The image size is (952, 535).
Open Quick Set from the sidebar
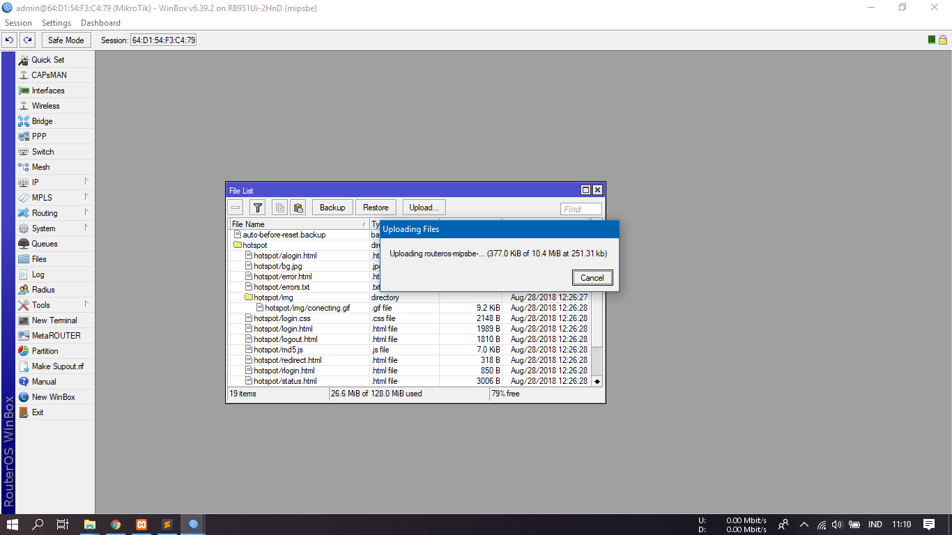[55, 60]
